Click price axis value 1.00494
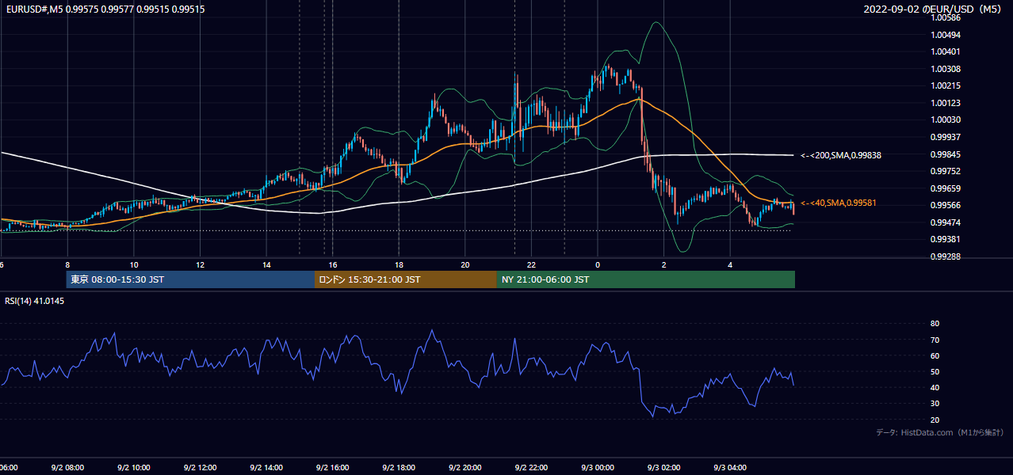 point(946,35)
